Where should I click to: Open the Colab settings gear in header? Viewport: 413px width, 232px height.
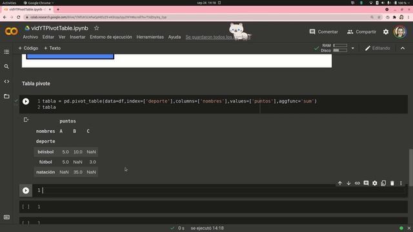point(386,32)
